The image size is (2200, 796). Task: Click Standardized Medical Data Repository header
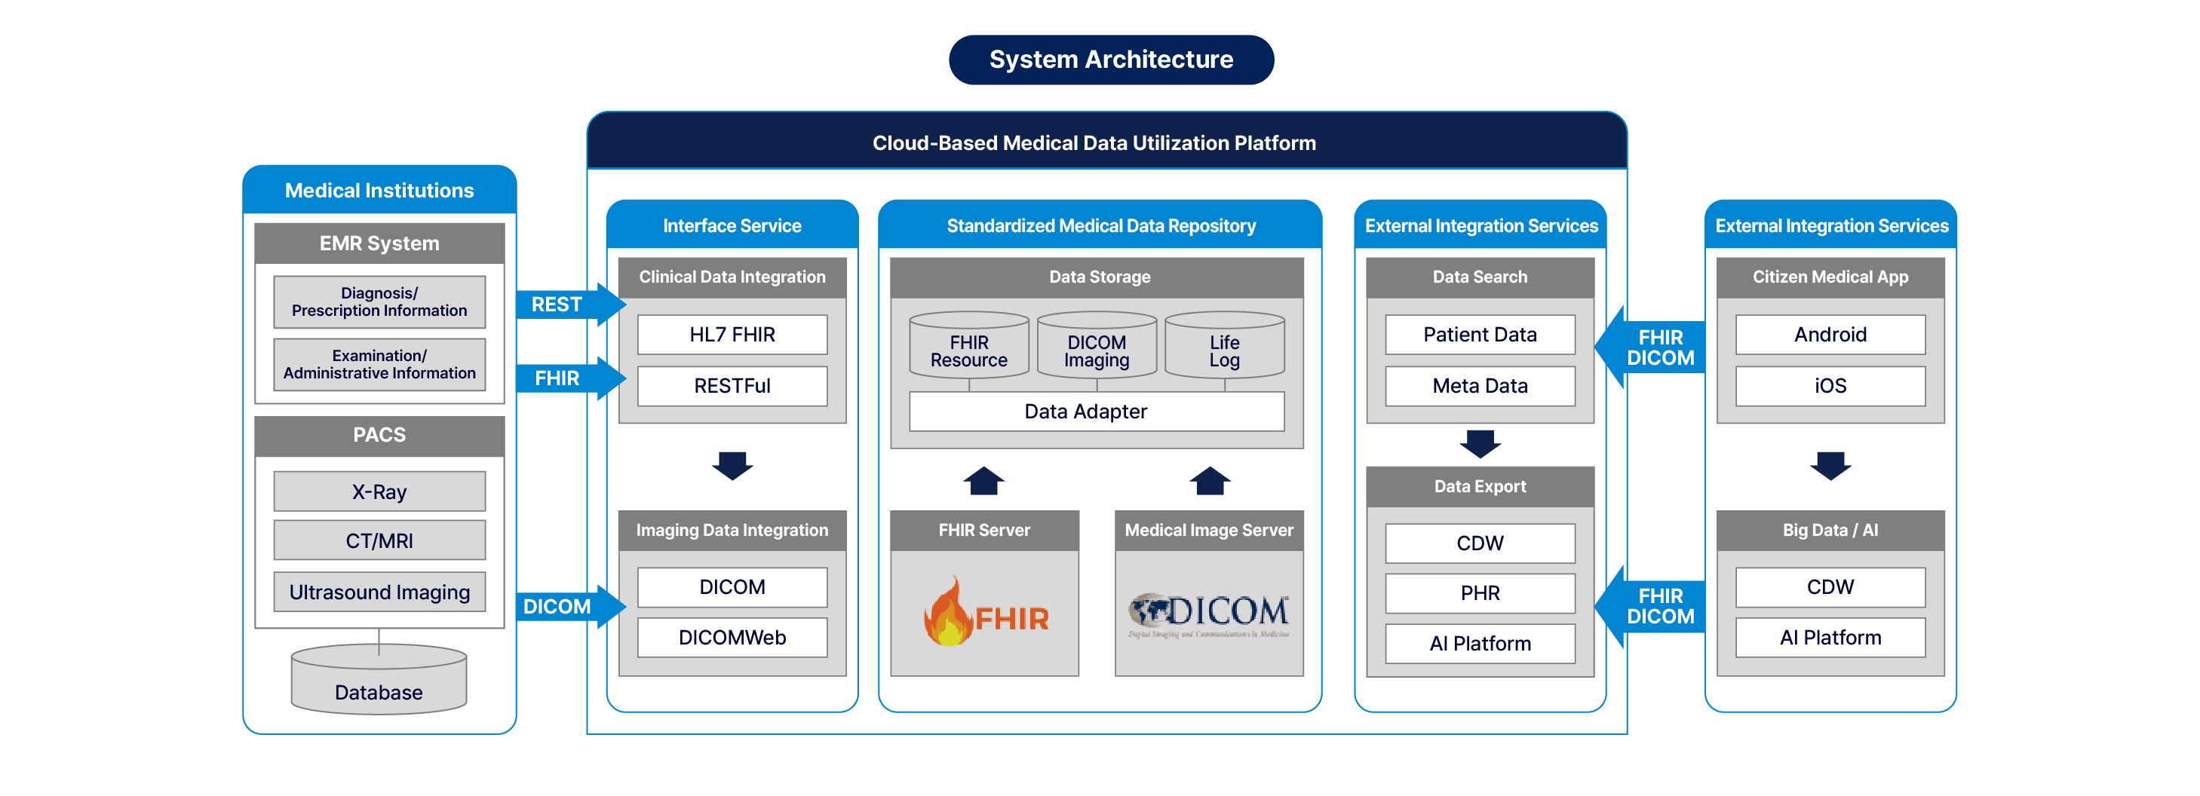1100,226
